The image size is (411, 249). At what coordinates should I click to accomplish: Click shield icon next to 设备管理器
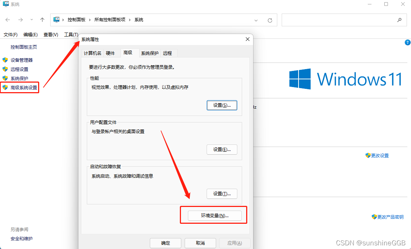click(5, 60)
